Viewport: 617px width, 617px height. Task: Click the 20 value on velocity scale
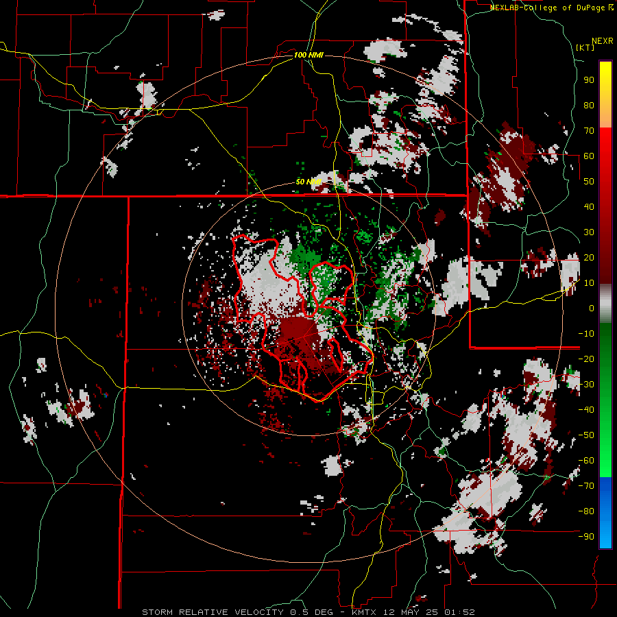point(589,257)
